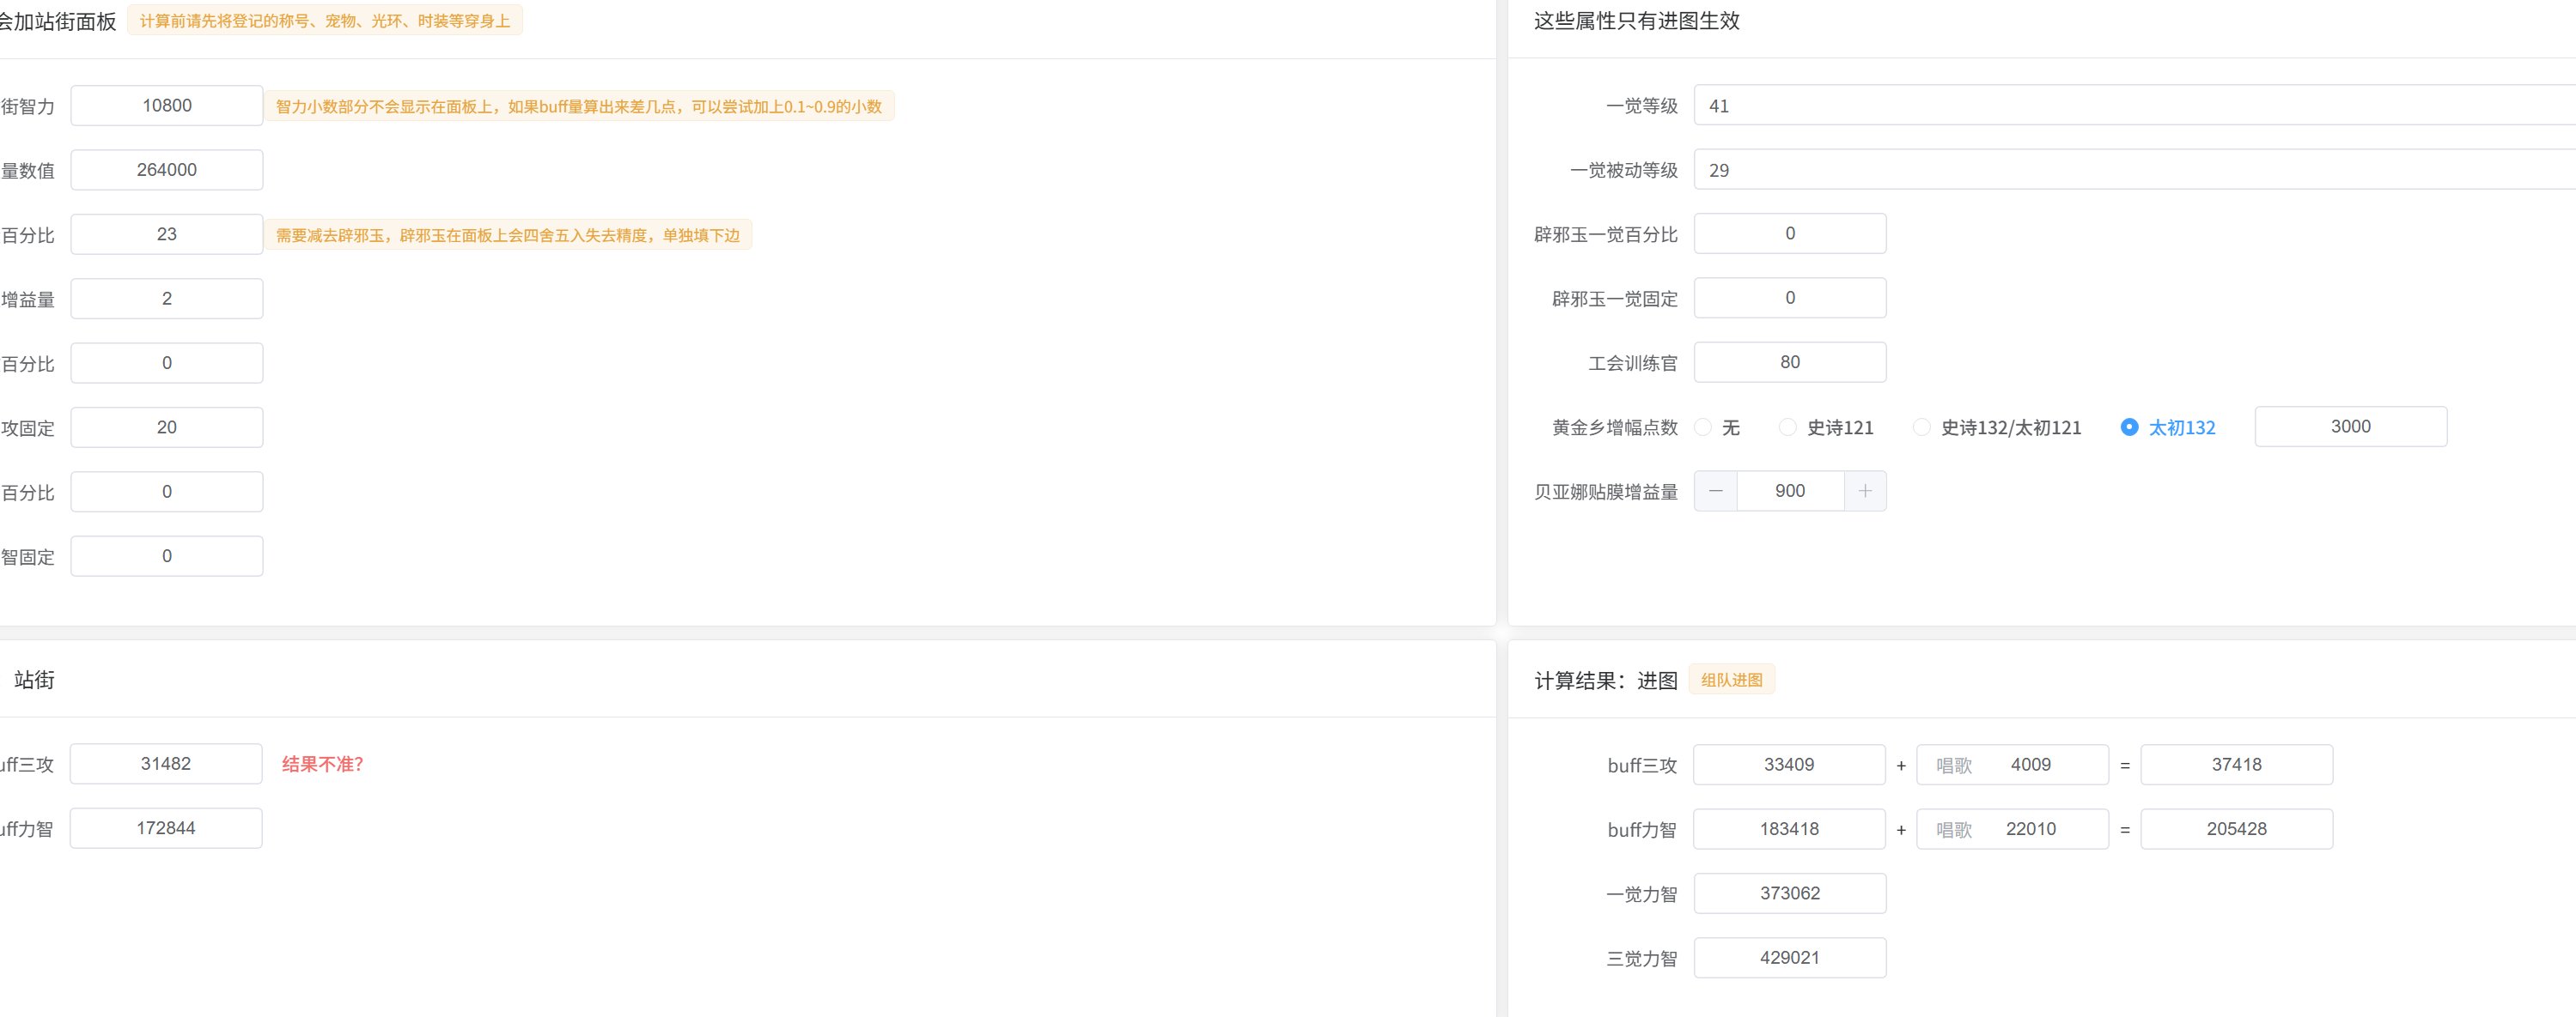Click the 辟邪玉一觉百分比 input field
Screen dimensions: 2576x1017
coord(1789,233)
